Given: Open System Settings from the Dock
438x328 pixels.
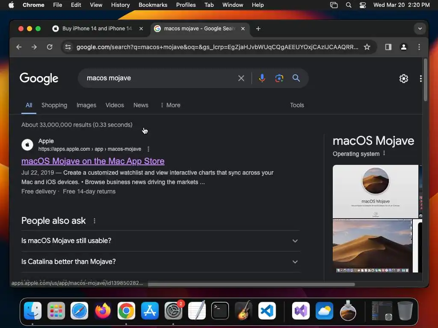Looking at the screenshot, I should tap(173, 311).
